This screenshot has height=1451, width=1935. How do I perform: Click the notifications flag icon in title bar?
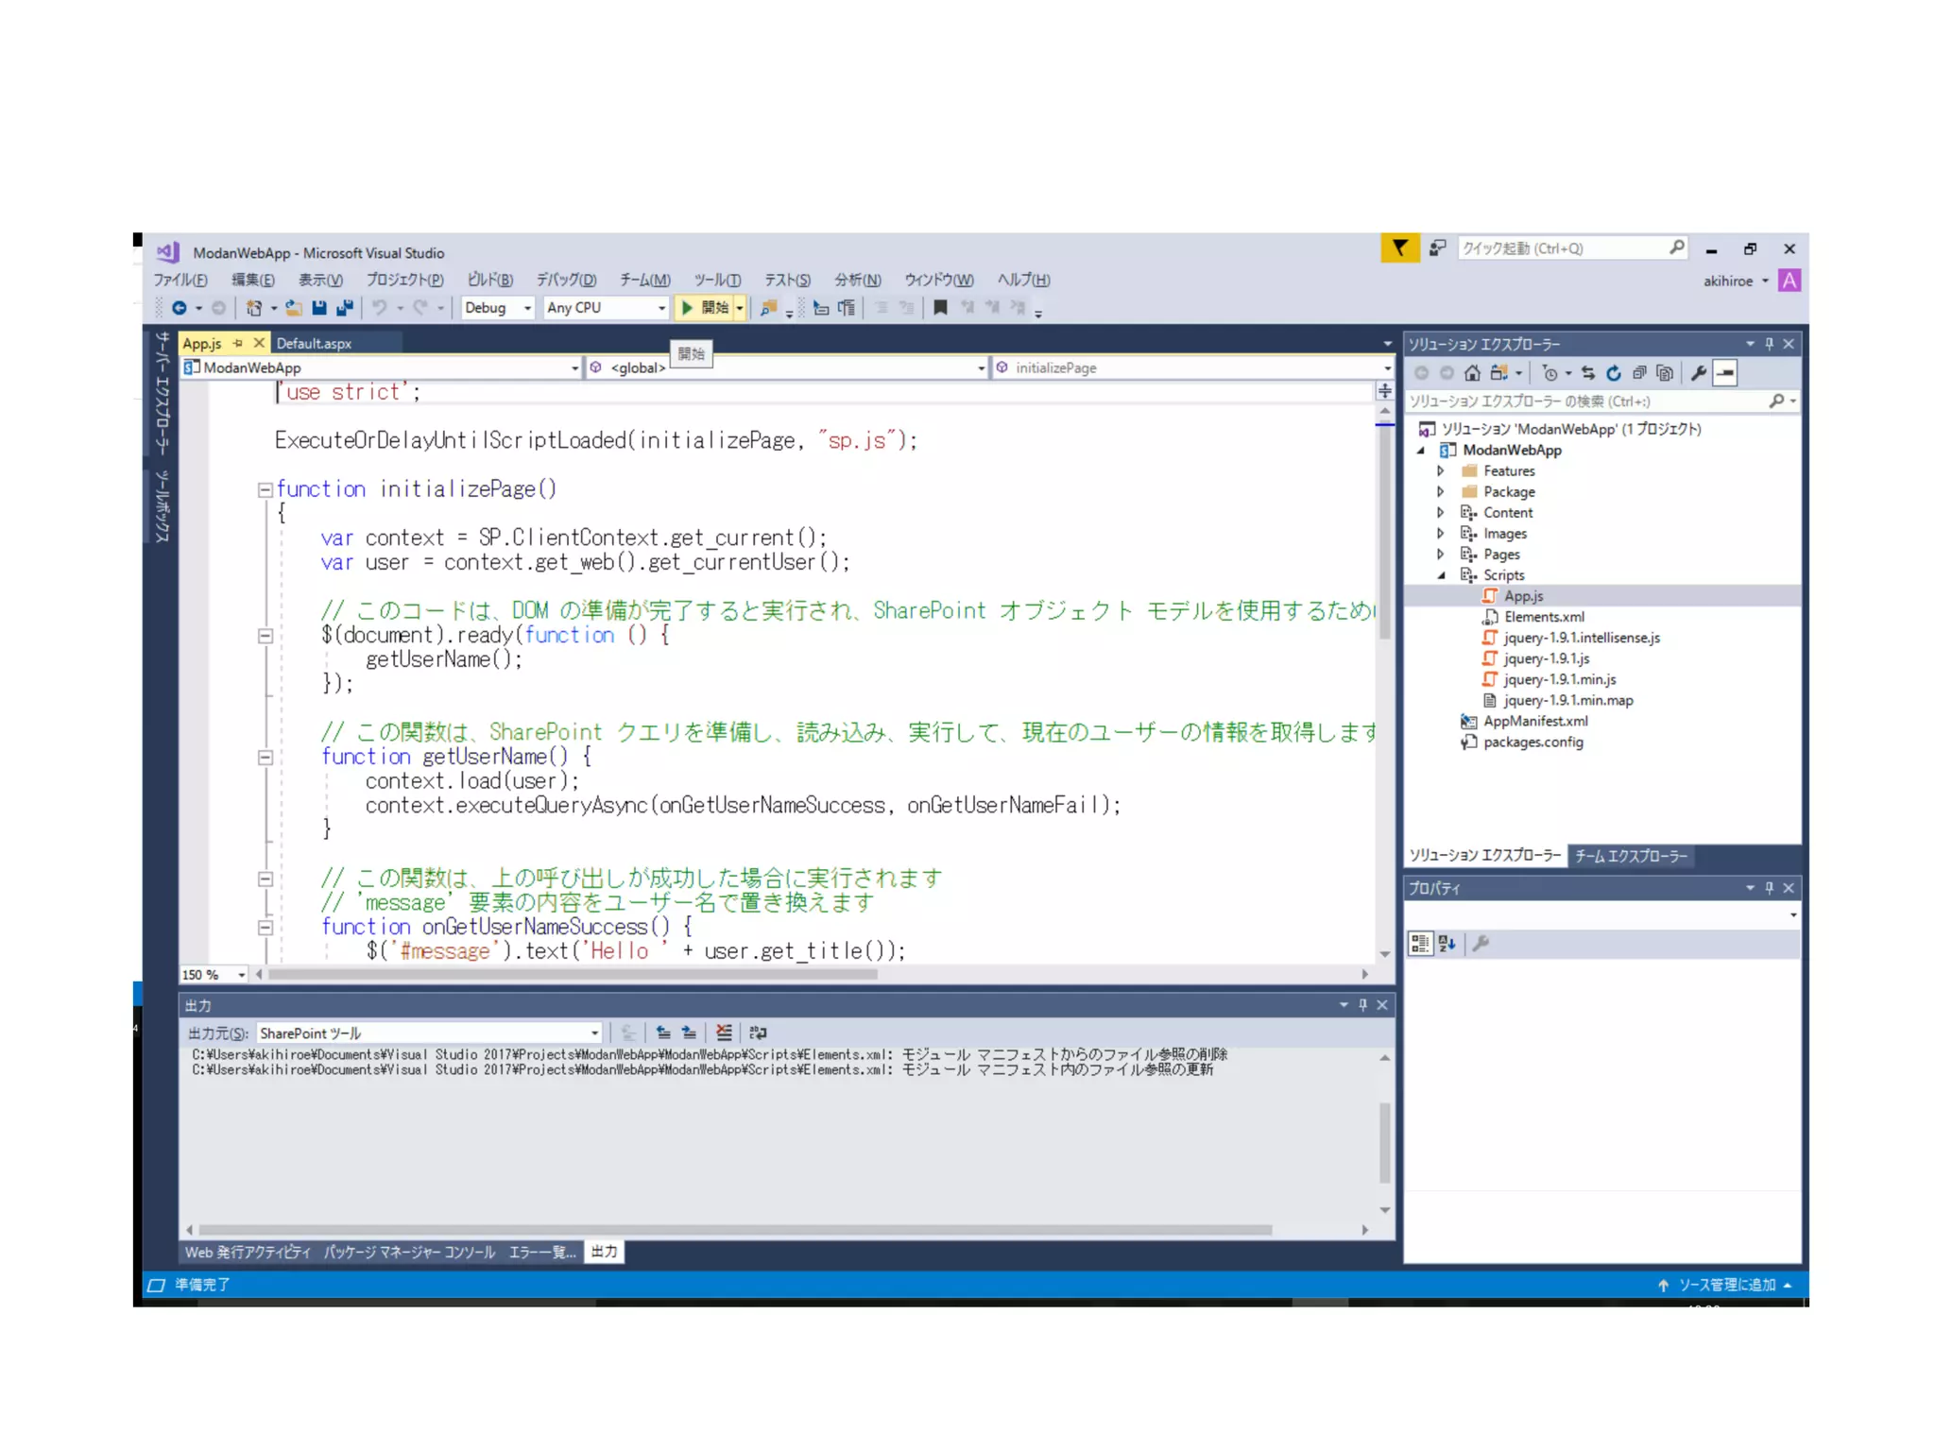coord(1399,248)
